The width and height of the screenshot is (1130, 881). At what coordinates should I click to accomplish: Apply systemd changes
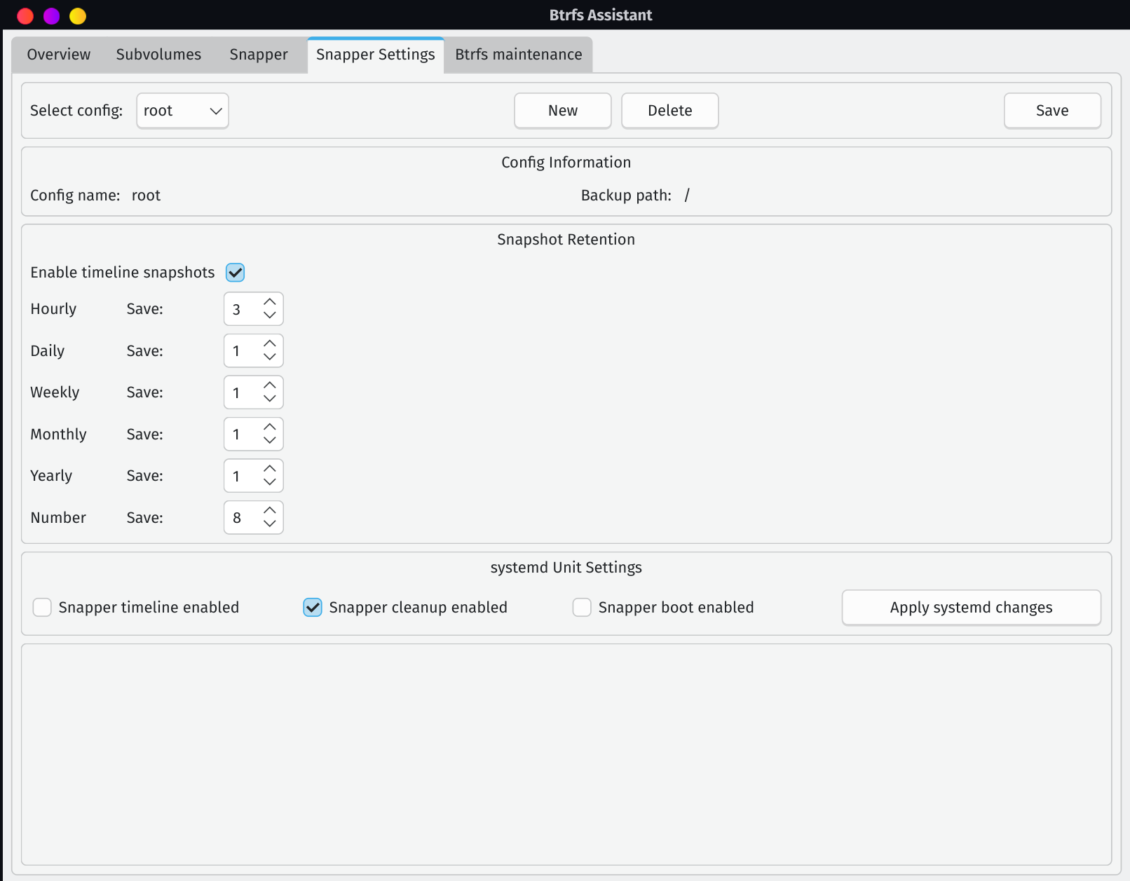tap(972, 608)
